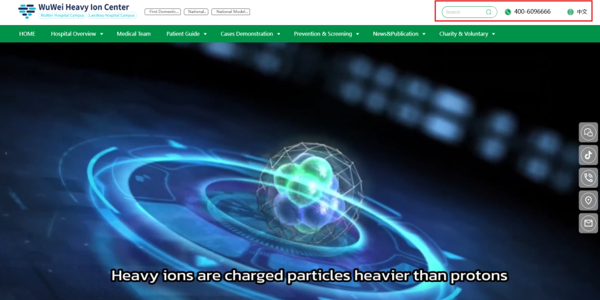
Task: Open the Charity & Voluntary menu
Action: [x=464, y=34]
